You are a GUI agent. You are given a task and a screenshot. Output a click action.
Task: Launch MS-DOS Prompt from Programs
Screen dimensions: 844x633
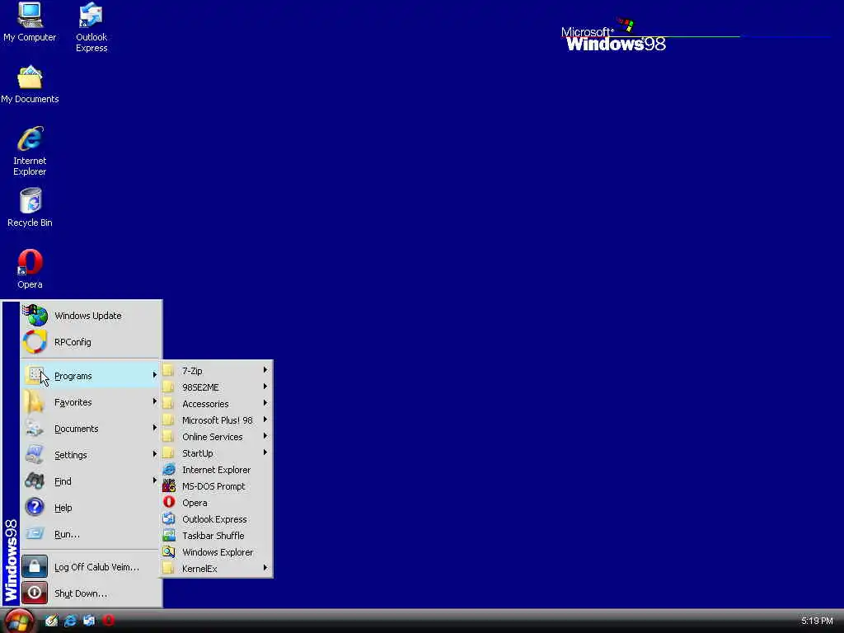(216, 486)
